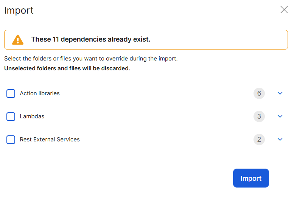Image resolution: width=294 pixels, height=200 pixels.
Task: Tick the Action libraries checkbox
Action: [x=11, y=93]
